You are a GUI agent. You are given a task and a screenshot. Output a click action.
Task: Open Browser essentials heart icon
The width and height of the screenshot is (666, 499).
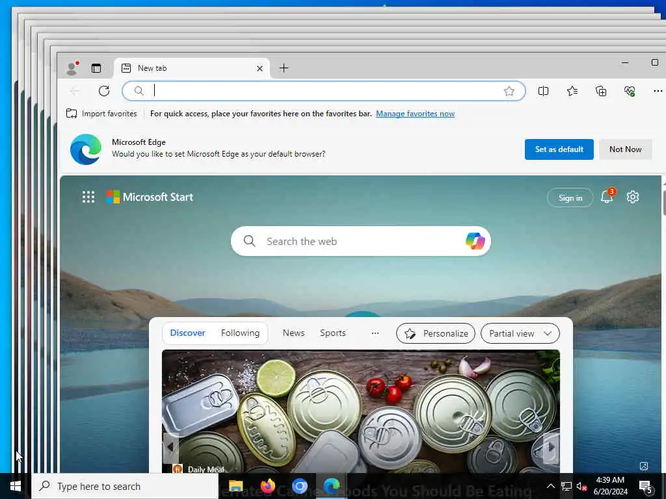[630, 91]
